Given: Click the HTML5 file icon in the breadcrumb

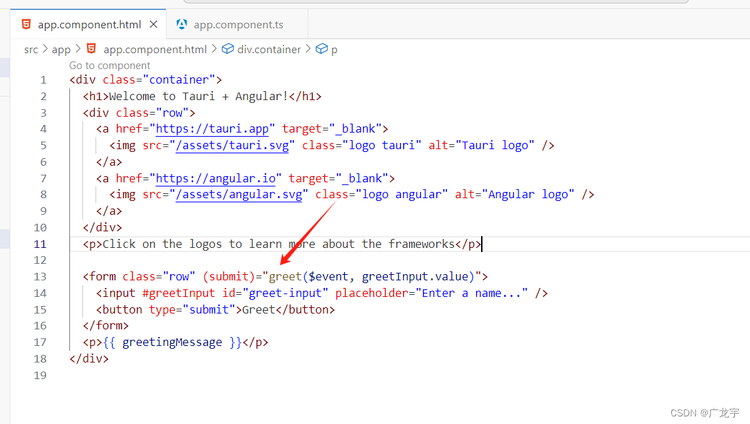Looking at the screenshot, I should click(91, 49).
